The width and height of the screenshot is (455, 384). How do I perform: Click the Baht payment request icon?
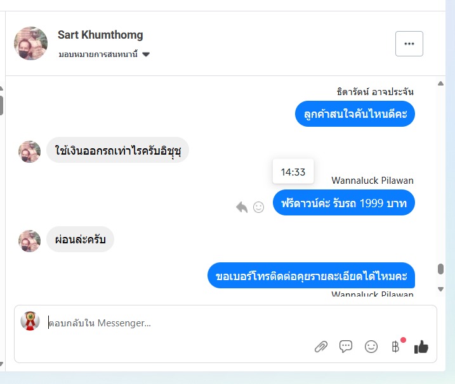395,347
